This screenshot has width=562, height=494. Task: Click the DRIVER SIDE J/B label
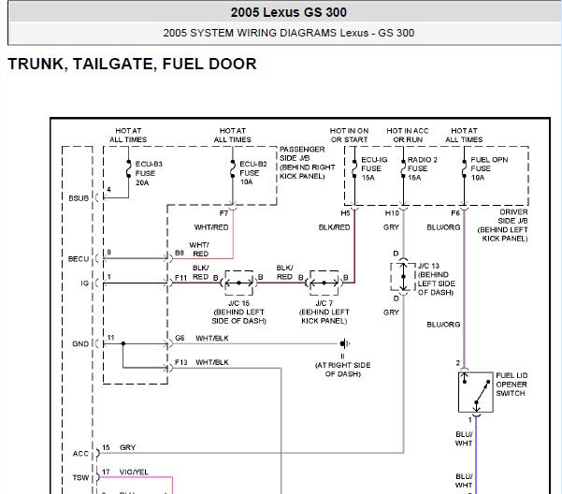click(502, 225)
